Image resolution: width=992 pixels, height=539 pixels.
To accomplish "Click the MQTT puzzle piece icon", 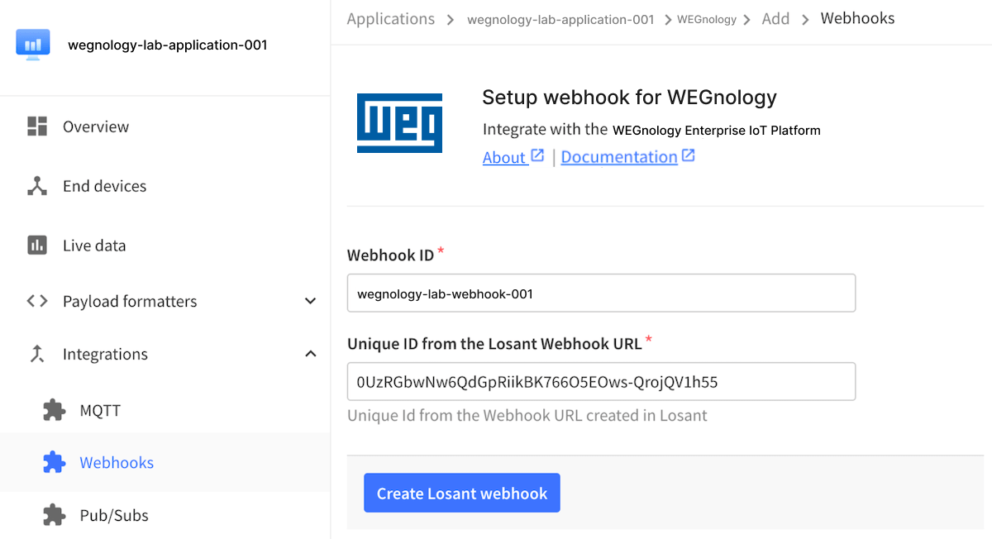I will (54, 410).
